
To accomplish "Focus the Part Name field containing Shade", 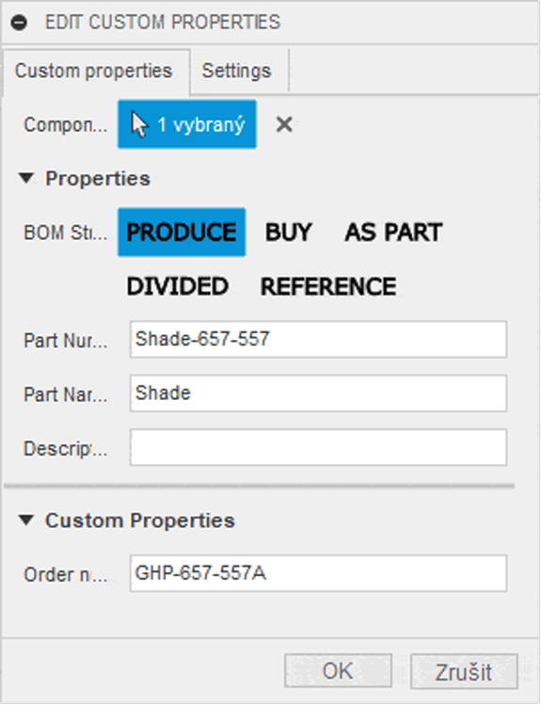I will [319, 393].
